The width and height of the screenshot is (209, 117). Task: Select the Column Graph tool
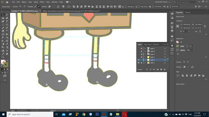coord(3,51)
